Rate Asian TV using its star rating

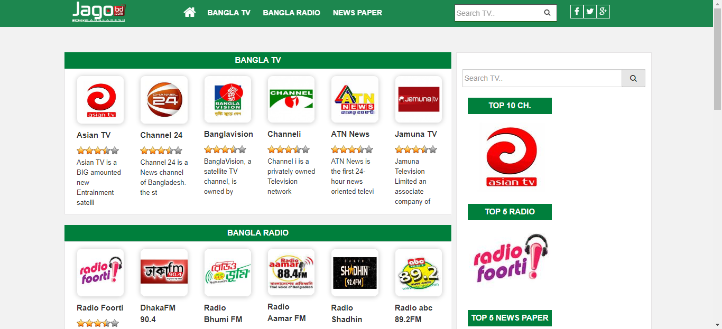click(98, 151)
